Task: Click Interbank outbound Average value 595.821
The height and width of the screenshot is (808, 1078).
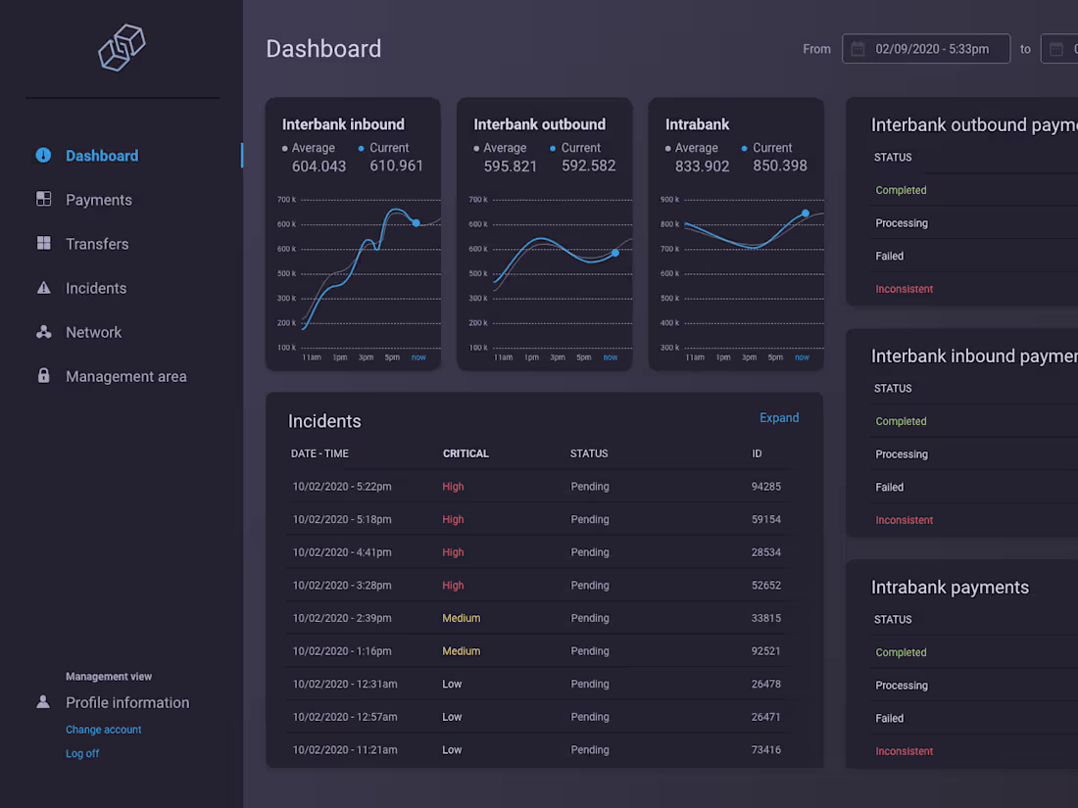Action: 511,166
